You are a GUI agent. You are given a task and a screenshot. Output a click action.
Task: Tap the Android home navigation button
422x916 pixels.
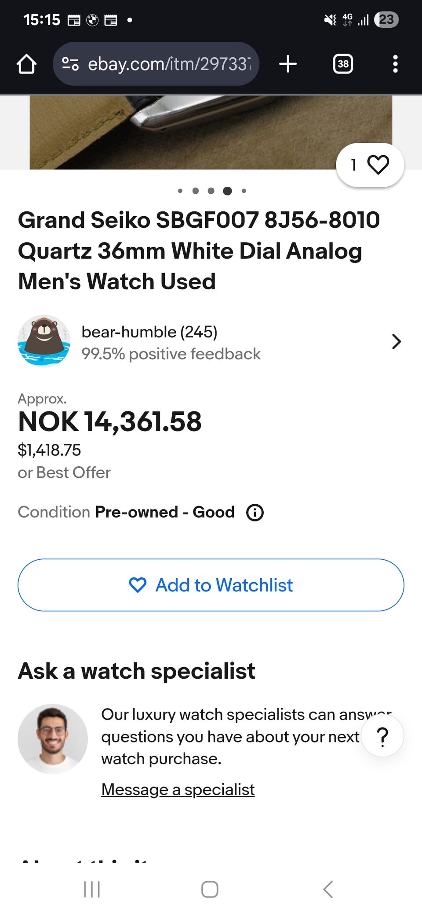(210, 889)
